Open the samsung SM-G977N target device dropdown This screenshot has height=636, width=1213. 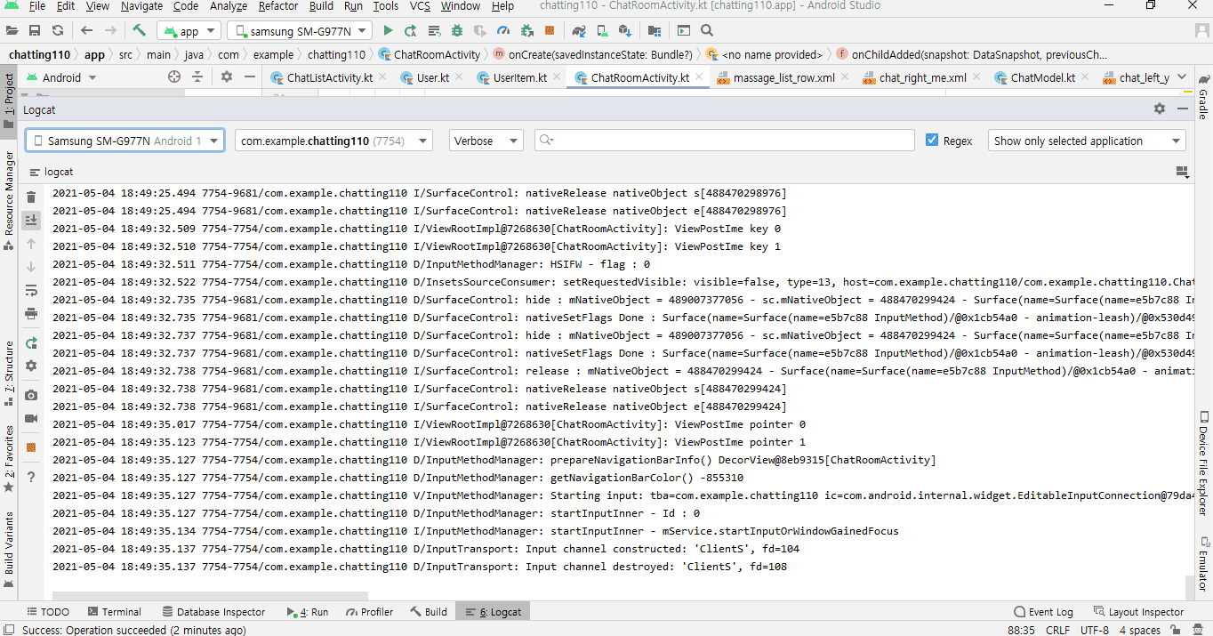(x=300, y=31)
